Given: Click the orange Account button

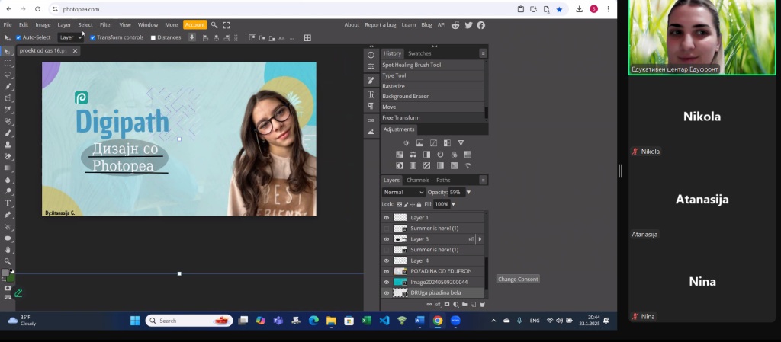Looking at the screenshot, I should point(194,25).
